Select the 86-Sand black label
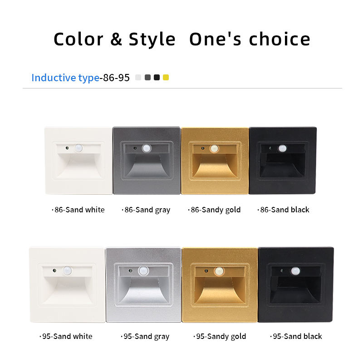The image size is (363, 363). click(284, 210)
